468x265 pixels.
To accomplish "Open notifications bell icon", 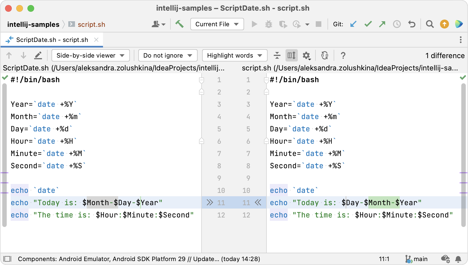I will pyautogui.click(x=458, y=259).
